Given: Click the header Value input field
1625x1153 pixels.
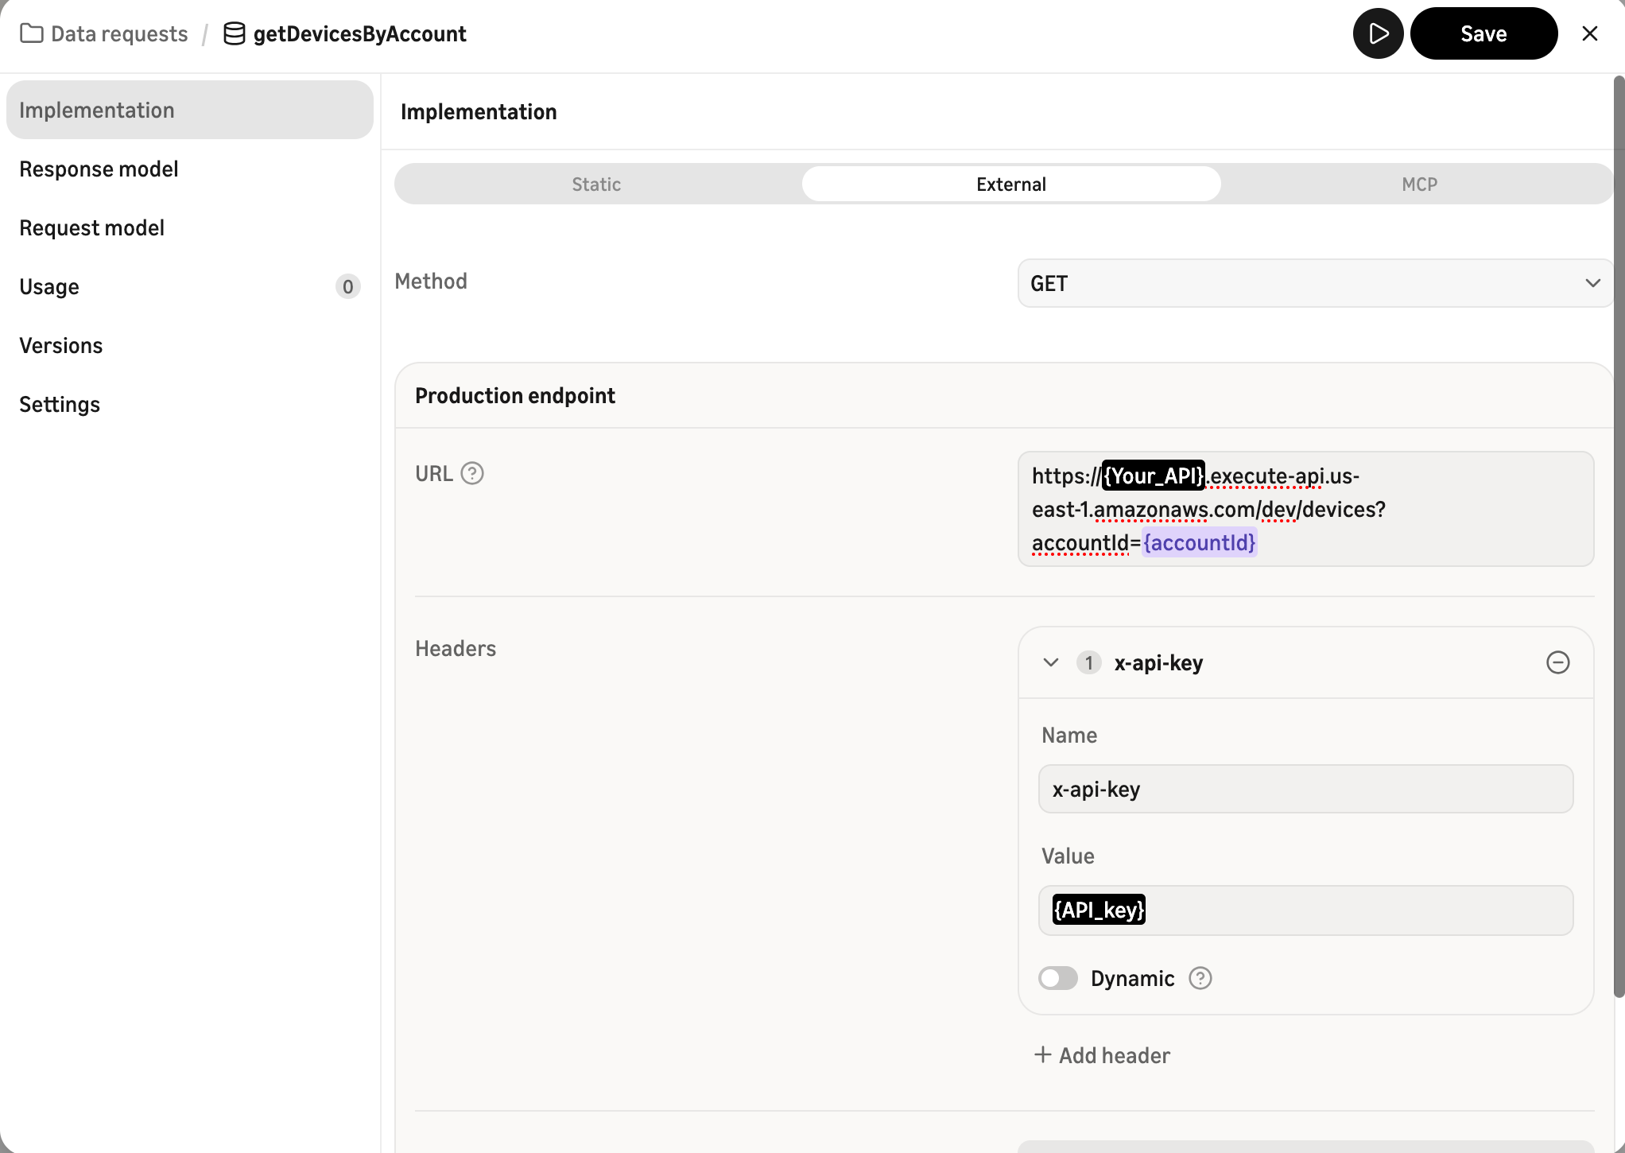Looking at the screenshot, I should coord(1305,910).
